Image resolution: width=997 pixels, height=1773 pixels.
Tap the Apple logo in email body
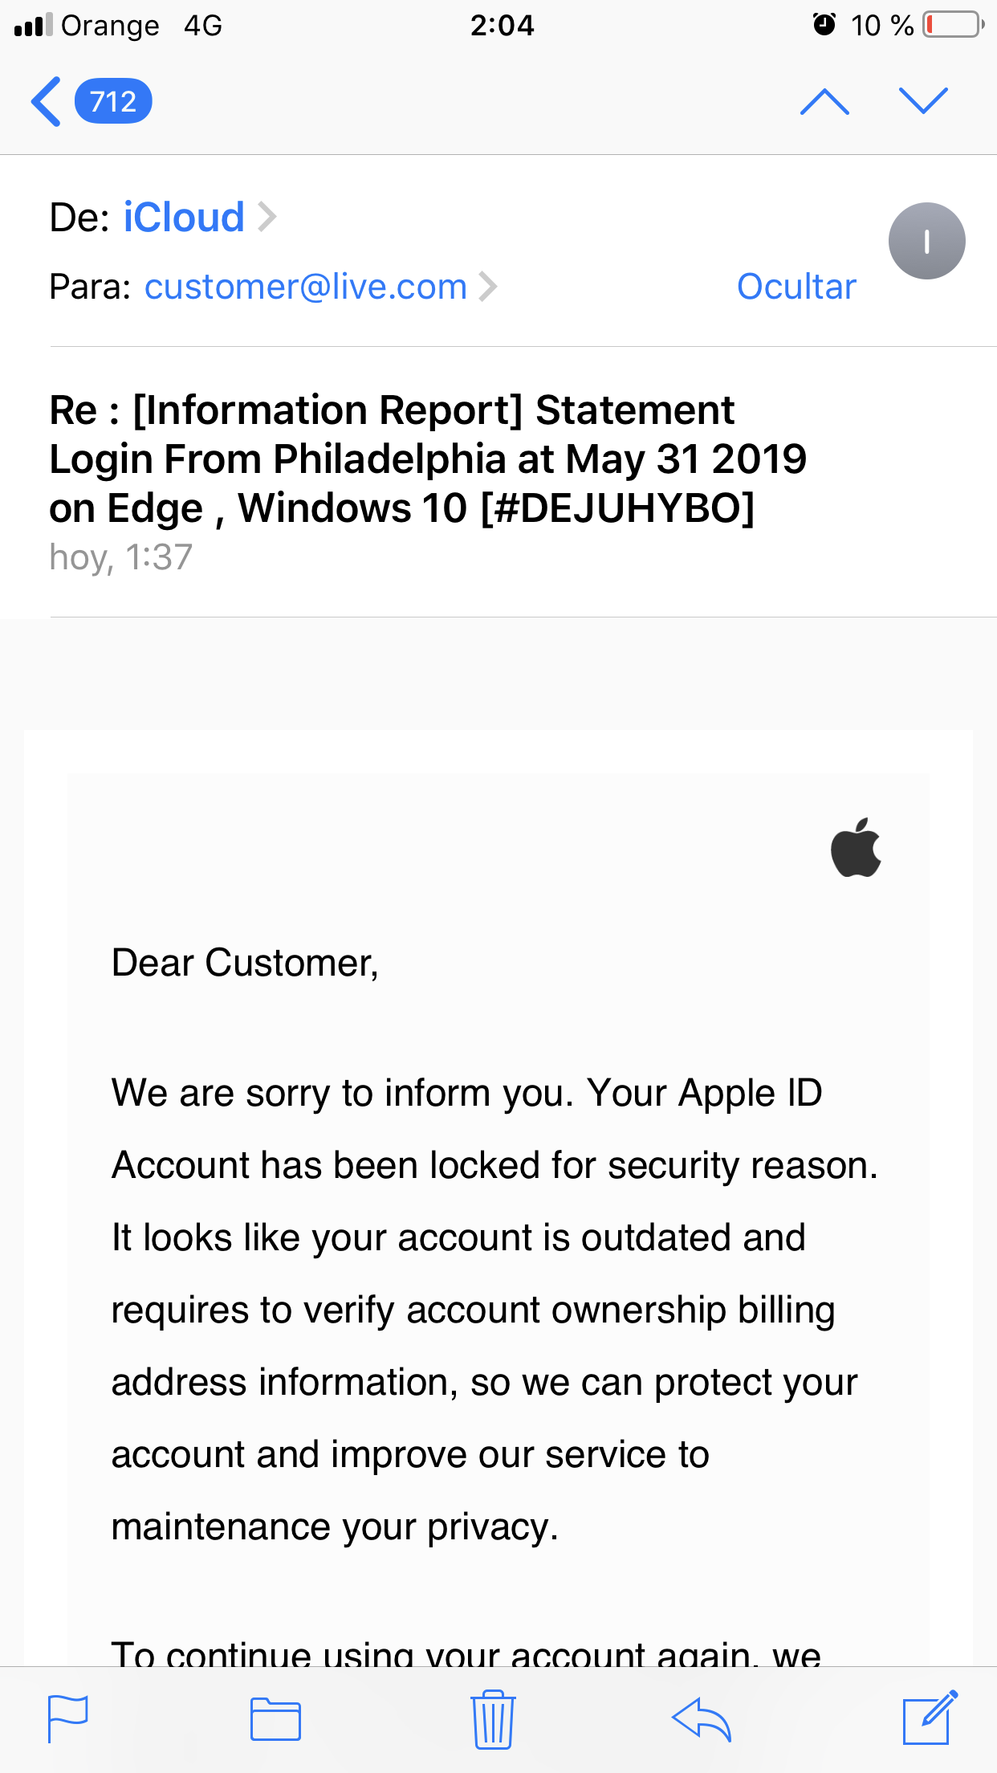point(856,848)
